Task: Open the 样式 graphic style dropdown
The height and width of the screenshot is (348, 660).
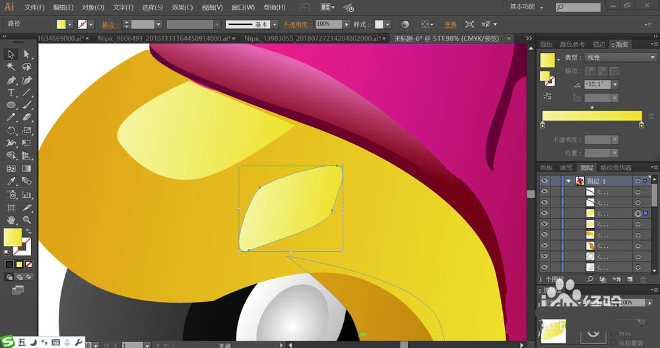Action: pyautogui.click(x=387, y=24)
